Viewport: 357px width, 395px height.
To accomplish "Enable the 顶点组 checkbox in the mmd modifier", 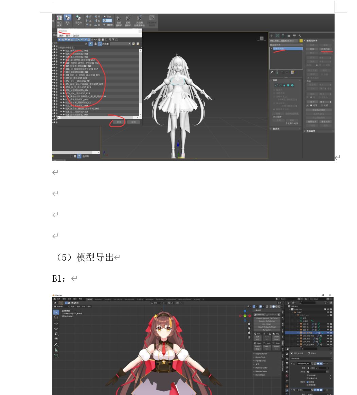I will (308, 382).
